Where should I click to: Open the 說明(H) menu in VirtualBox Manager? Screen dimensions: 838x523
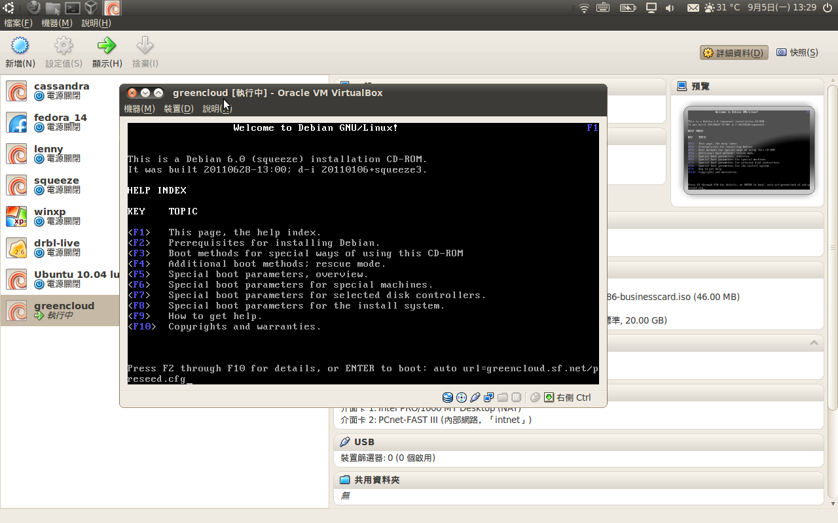[x=96, y=23]
